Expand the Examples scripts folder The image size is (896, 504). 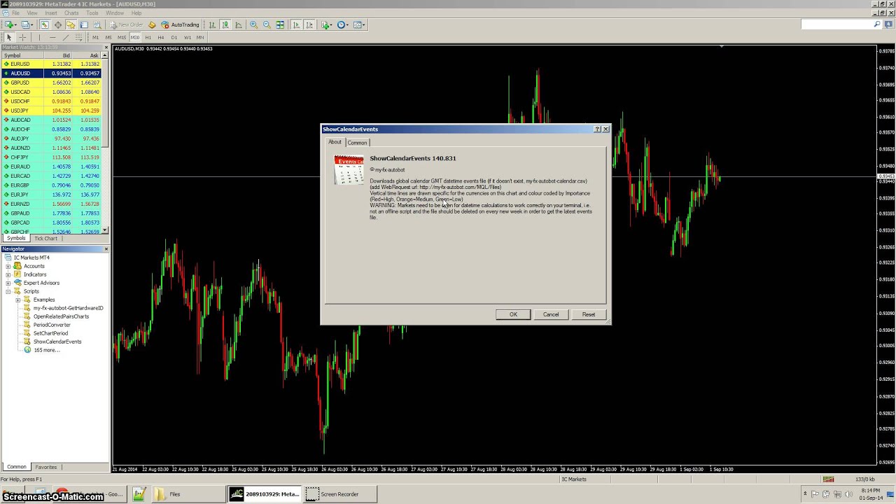click(x=17, y=300)
